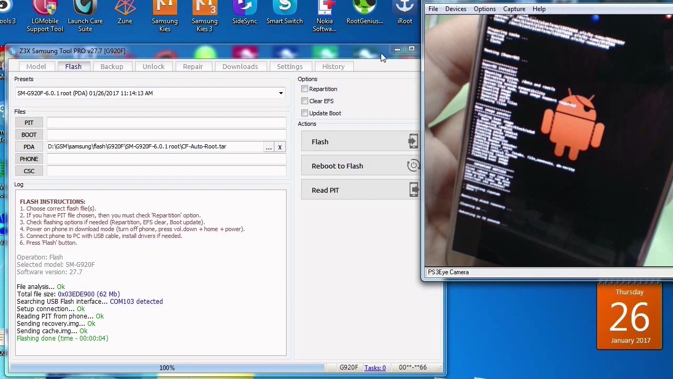Click the Reboot to Flash power icon
The height and width of the screenshot is (379, 673).
click(413, 166)
